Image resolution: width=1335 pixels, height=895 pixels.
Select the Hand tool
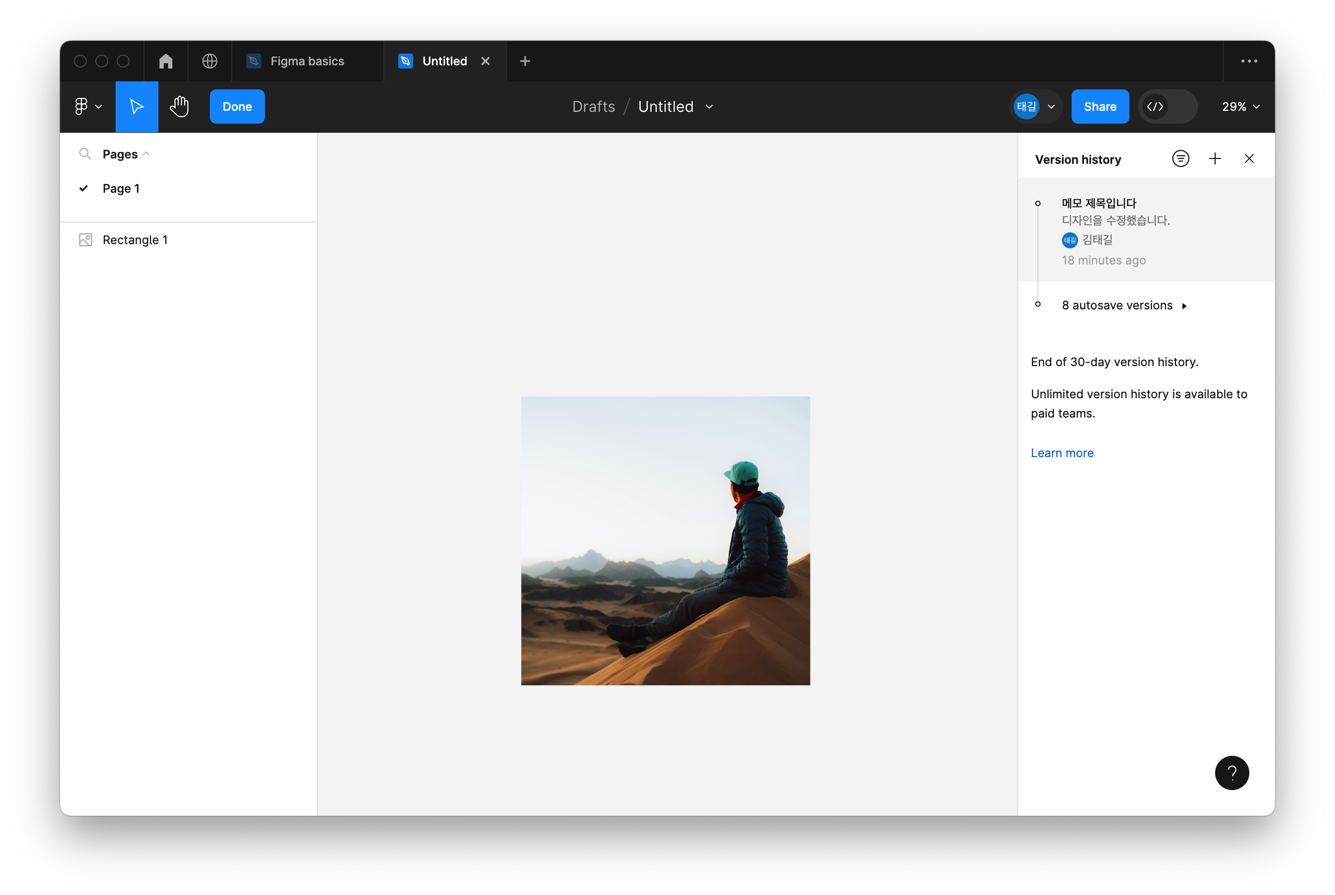coord(179,107)
